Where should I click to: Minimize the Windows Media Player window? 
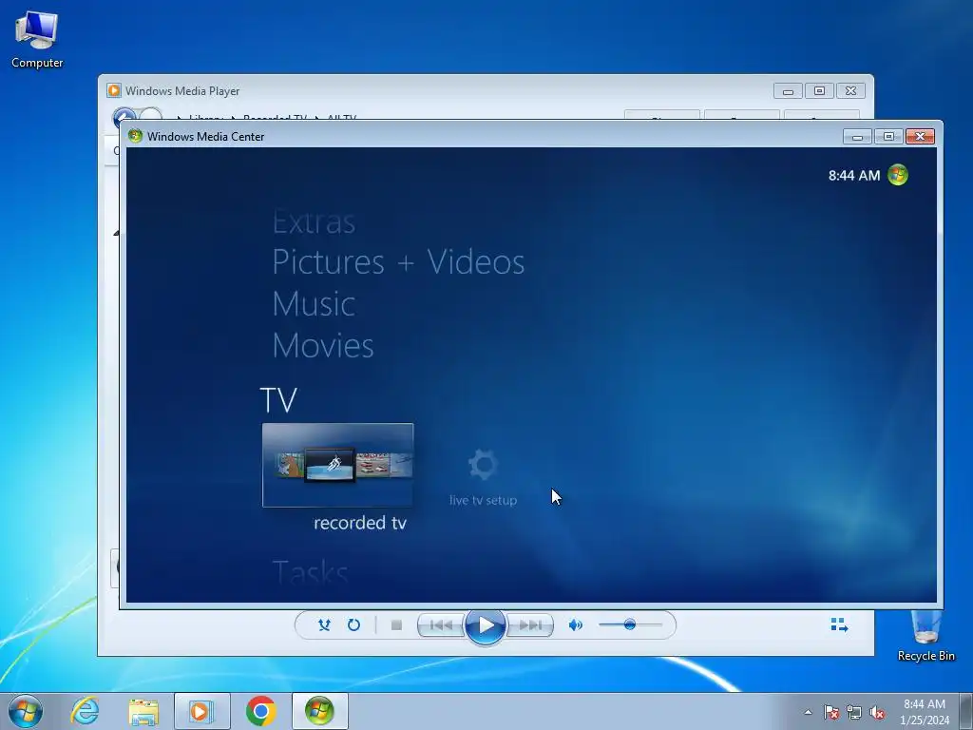(x=788, y=90)
